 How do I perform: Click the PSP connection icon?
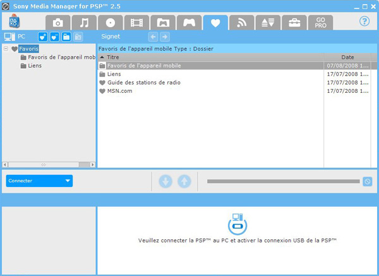[x=238, y=224]
